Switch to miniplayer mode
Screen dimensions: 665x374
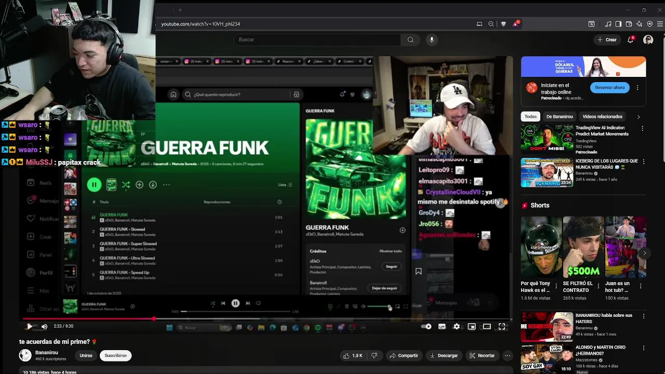(x=472, y=326)
